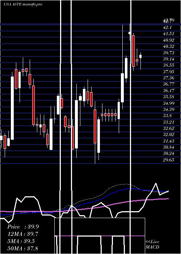Click the '50MA : 37.8' readout
This screenshot has height=254, width=181.
[22, 248]
